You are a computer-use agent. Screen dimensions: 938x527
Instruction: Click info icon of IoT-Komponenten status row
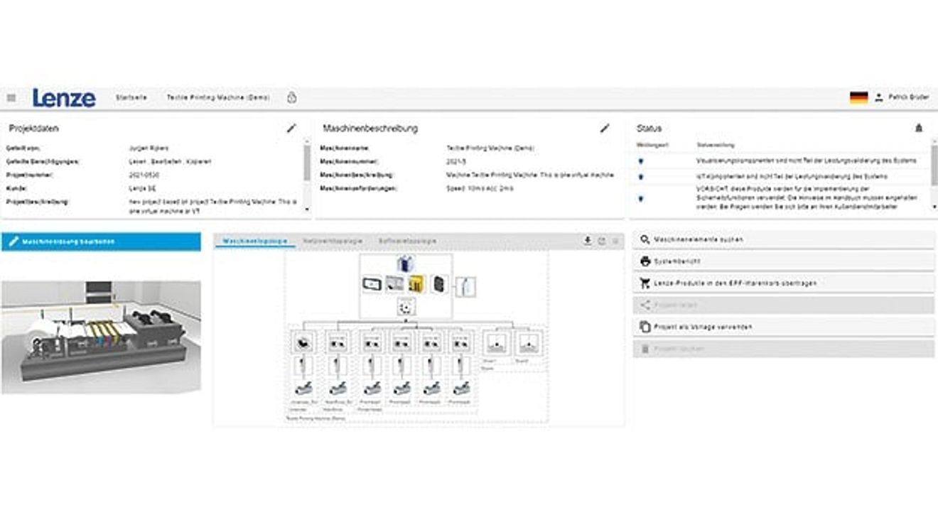tap(641, 176)
